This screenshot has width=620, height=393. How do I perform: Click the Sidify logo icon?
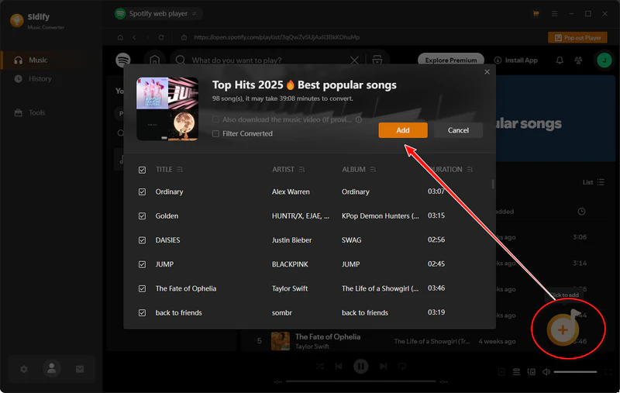coord(16,20)
